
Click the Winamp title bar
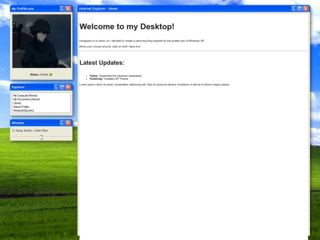click(x=41, y=123)
